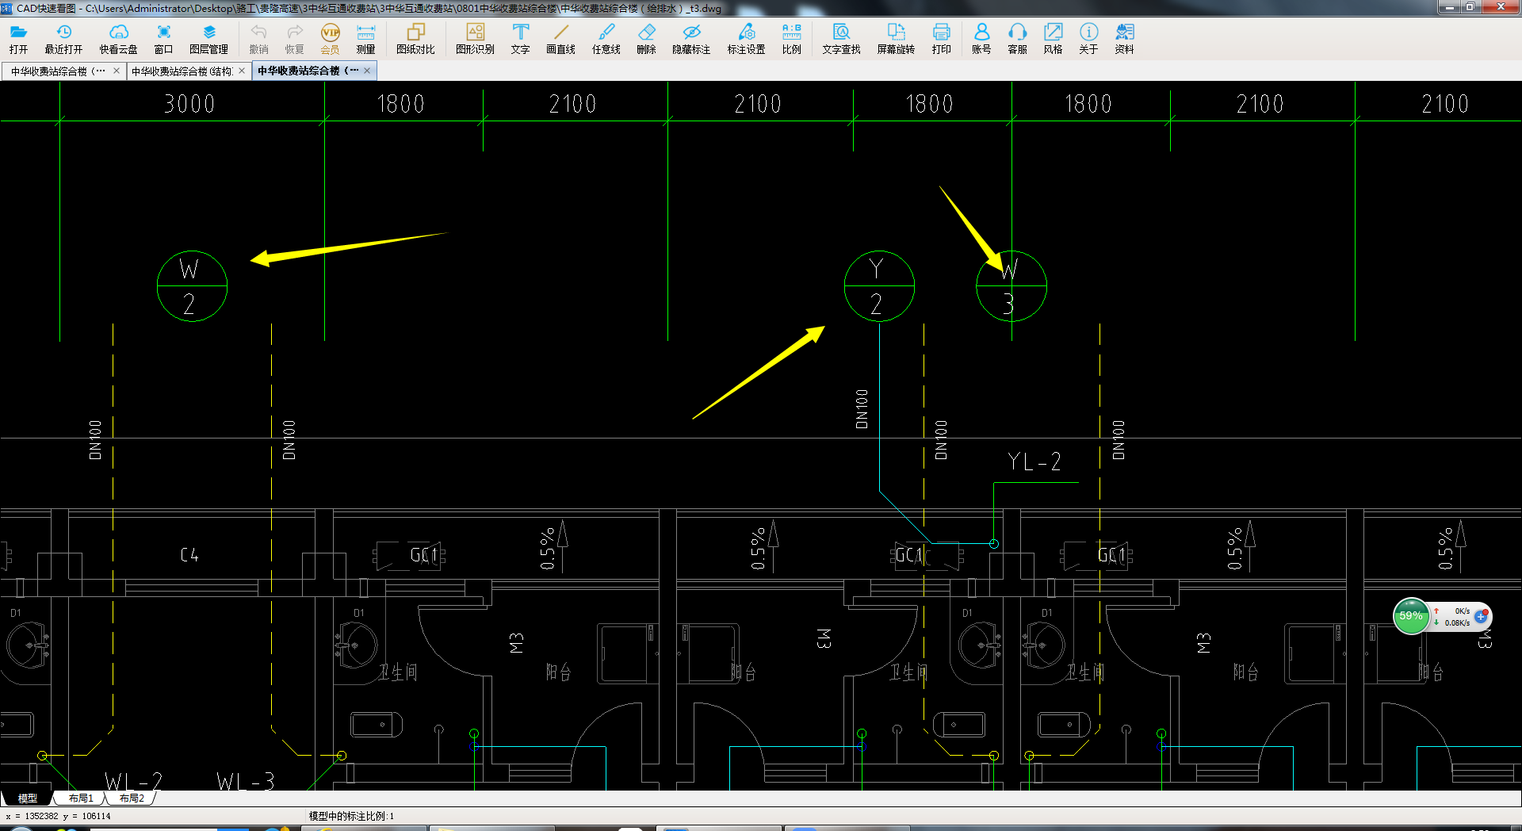The image size is (1522, 831).
Task: Click the Y 2 pipe marker circle
Action: point(879,286)
